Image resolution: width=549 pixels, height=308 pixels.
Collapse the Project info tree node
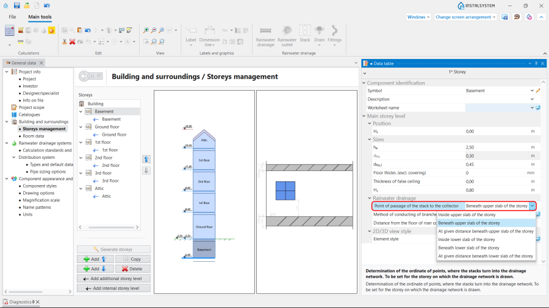pyautogui.click(x=7, y=72)
